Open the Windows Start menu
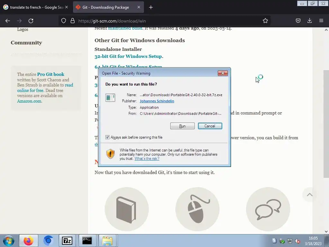329x247 pixels. (x=9, y=241)
